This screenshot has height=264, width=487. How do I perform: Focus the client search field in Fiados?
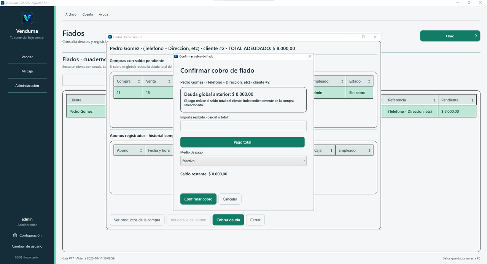[84, 80]
